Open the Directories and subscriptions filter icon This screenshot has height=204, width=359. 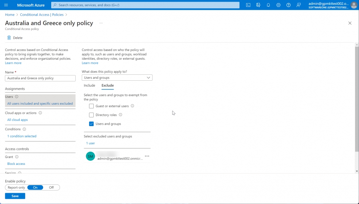pos(258,5)
